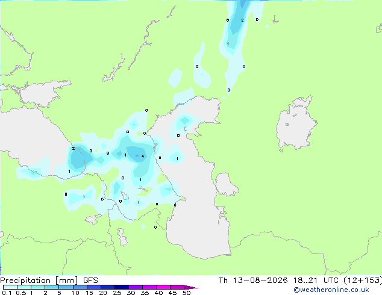Click the '45' legend scale label
The width and height of the screenshot is (382, 295).
[172, 293]
